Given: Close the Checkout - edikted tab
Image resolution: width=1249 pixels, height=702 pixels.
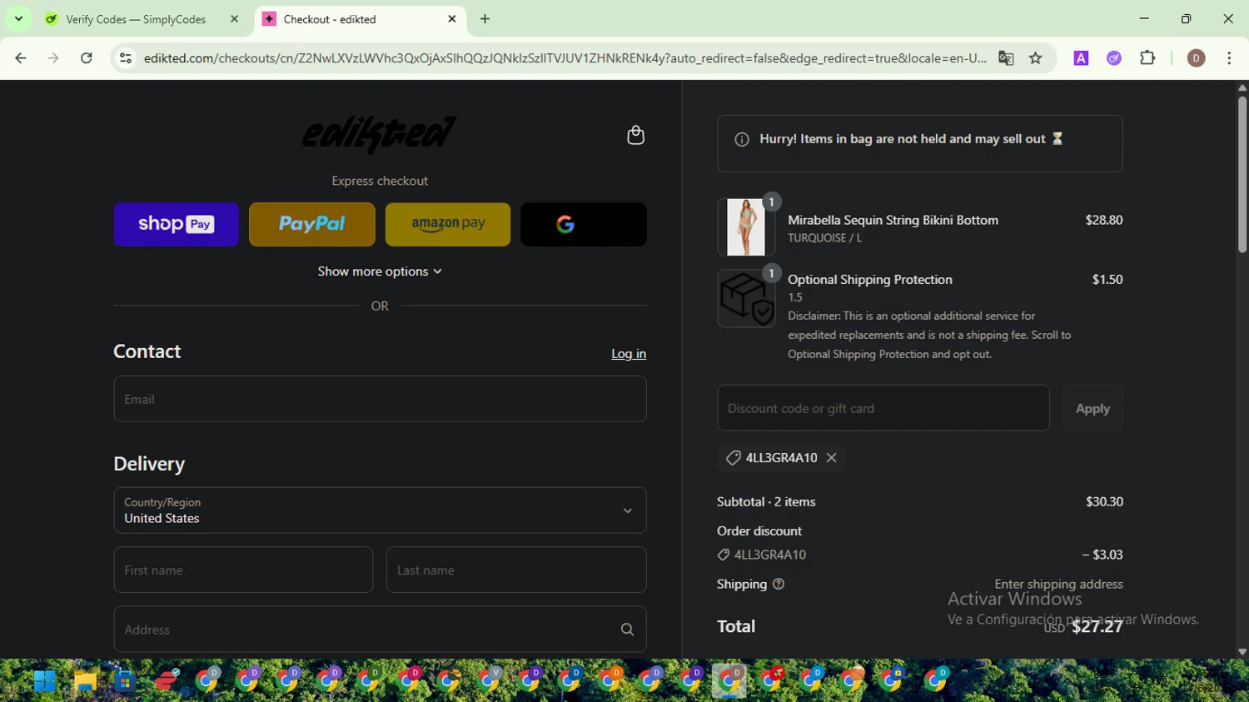Looking at the screenshot, I should pyautogui.click(x=452, y=19).
